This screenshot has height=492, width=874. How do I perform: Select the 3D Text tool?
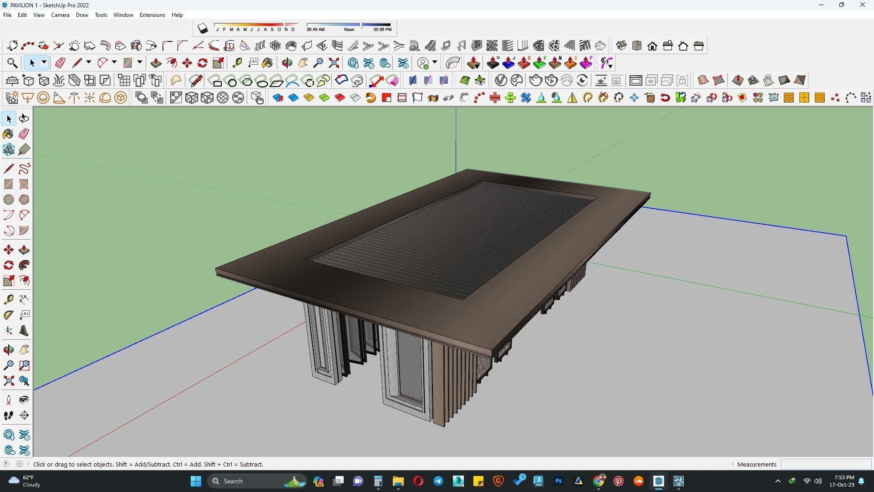24,331
